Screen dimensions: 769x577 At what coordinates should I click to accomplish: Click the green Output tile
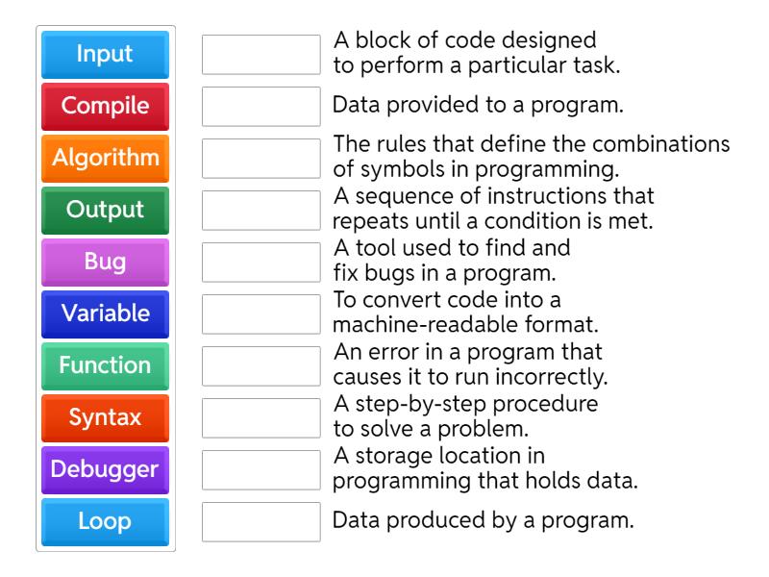click(105, 210)
